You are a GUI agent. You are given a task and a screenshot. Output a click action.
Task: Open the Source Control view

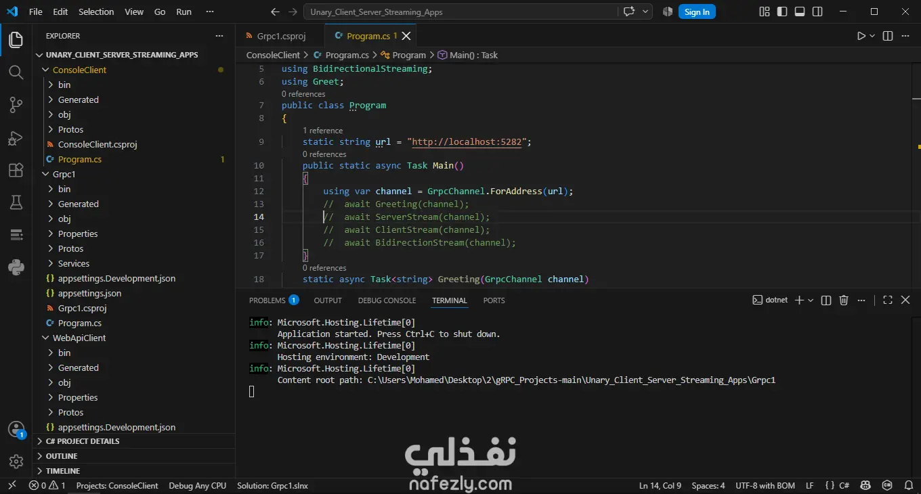16,105
